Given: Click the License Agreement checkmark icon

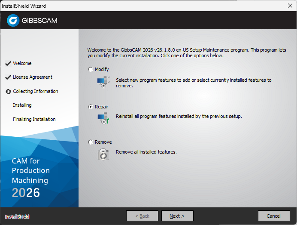Looking at the screenshot, I should tap(8, 77).
